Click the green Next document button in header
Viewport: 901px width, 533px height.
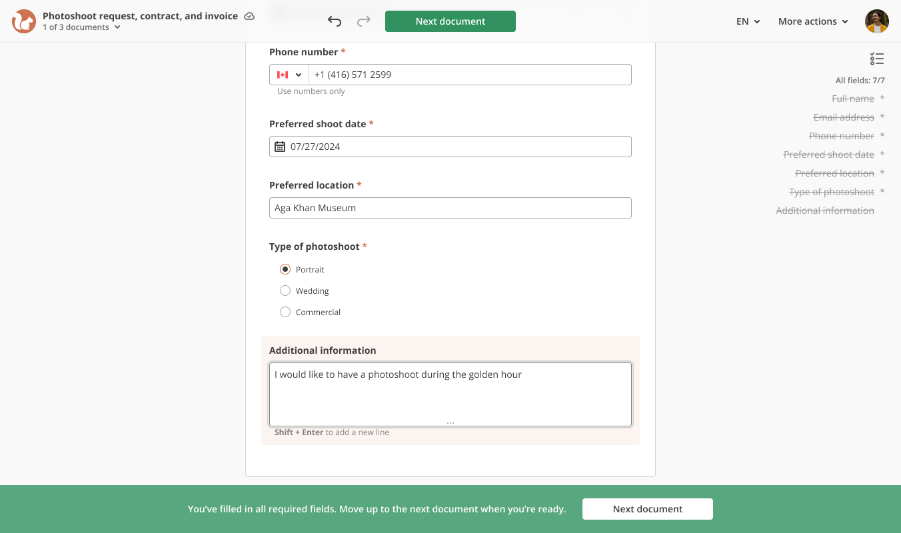[x=450, y=21]
